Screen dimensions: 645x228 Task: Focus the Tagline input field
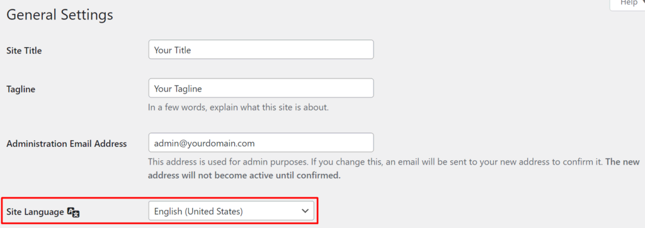click(261, 88)
